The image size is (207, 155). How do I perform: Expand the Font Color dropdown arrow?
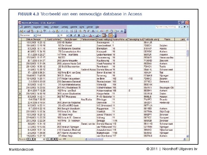(x=93, y=36)
